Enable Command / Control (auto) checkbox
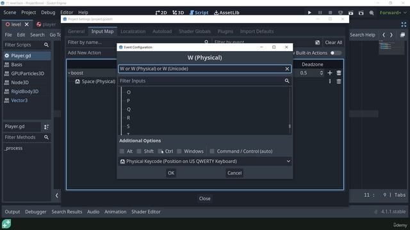The image size is (410, 230). click(212, 151)
